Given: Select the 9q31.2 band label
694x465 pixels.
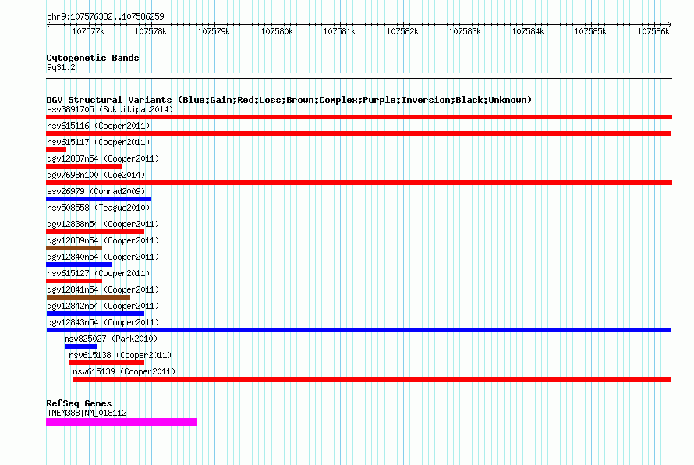Looking at the screenshot, I should pos(61,67).
